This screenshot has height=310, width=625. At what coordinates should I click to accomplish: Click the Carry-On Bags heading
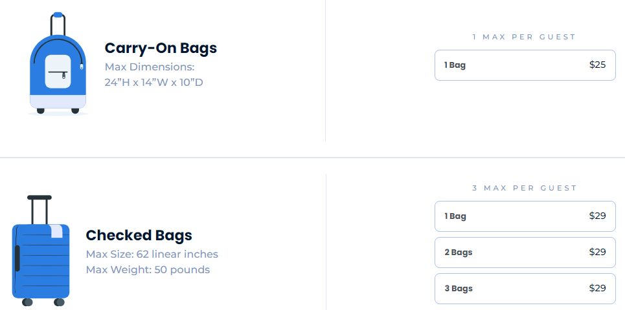coord(161,48)
